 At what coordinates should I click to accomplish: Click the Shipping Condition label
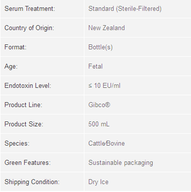tap(32, 182)
